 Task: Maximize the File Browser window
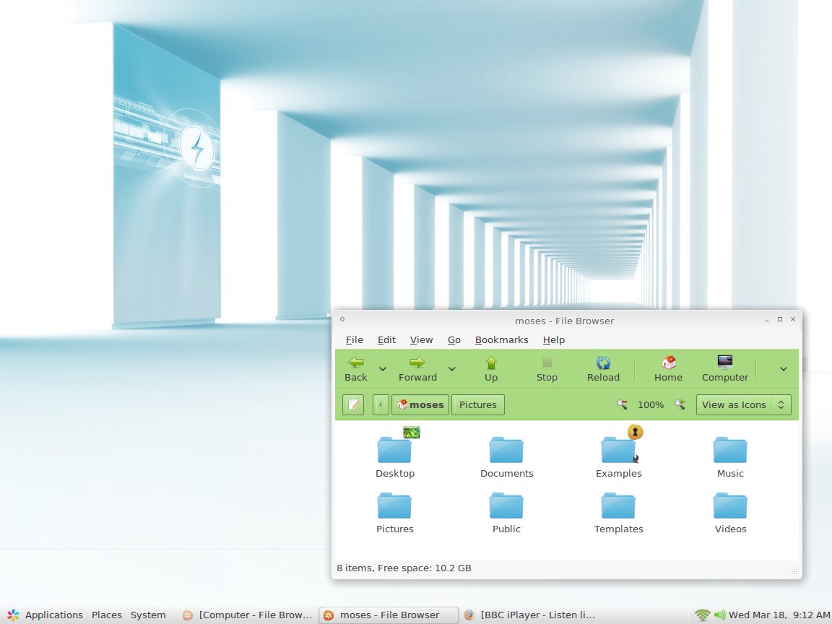[x=780, y=319]
